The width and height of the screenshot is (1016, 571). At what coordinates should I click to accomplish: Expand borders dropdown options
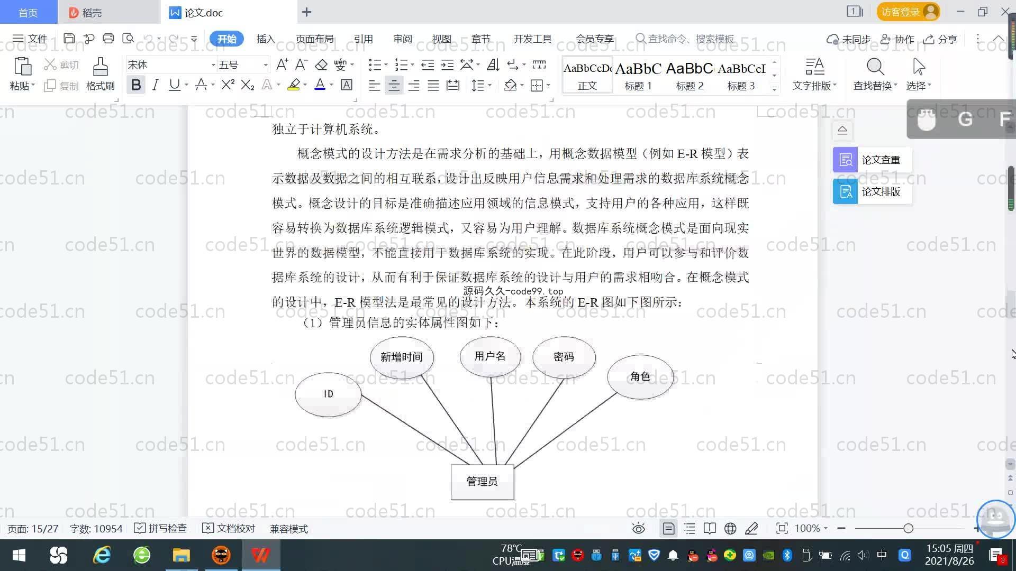point(548,85)
